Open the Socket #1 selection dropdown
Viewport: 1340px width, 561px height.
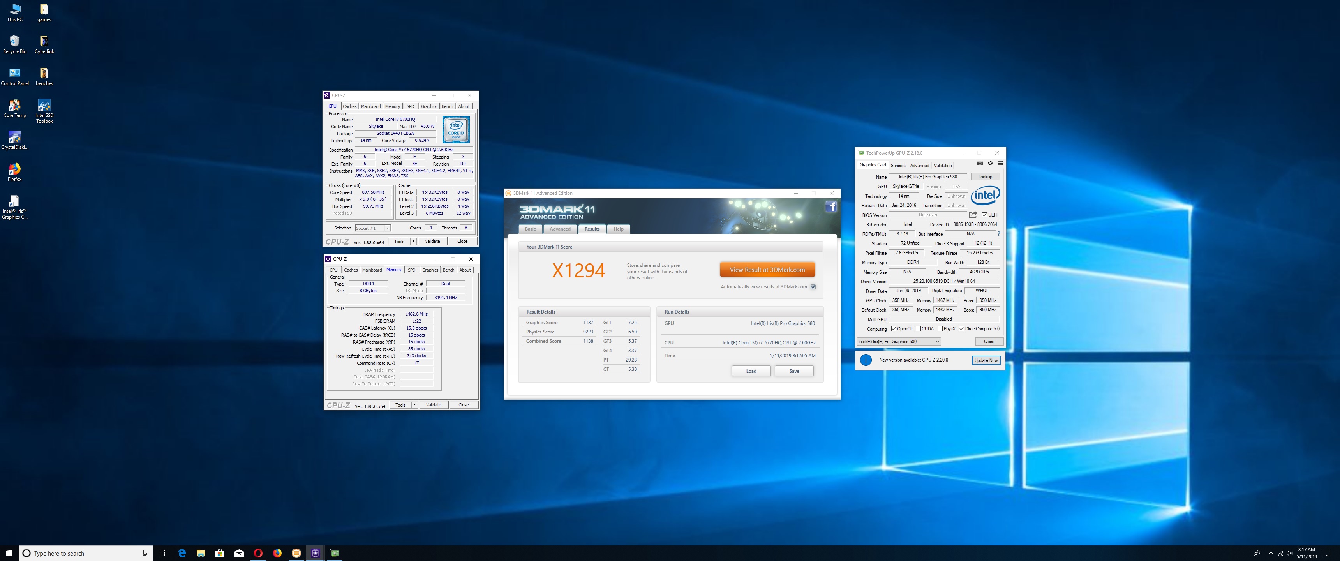pos(372,228)
